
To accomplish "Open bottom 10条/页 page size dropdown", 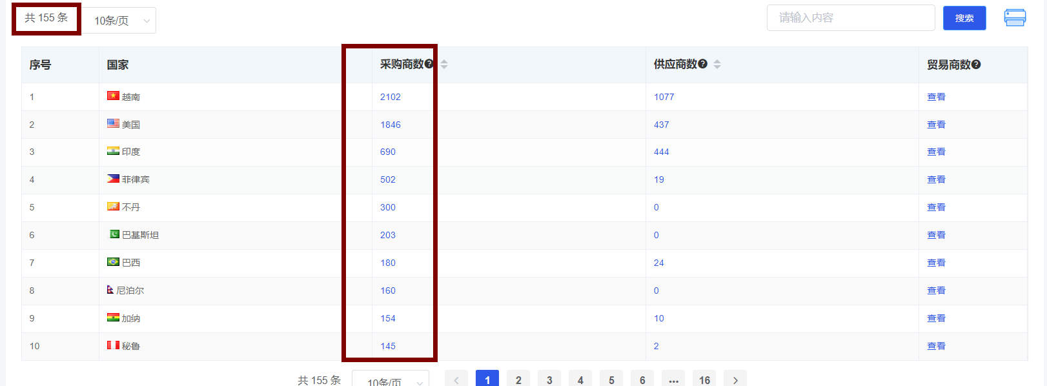I will [x=391, y=380].
